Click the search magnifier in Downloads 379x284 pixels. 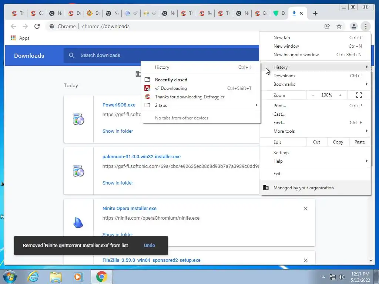[71, 55]
